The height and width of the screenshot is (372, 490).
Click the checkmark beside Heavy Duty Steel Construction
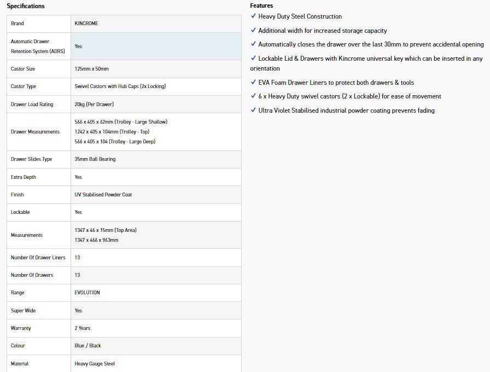point(253,16)
